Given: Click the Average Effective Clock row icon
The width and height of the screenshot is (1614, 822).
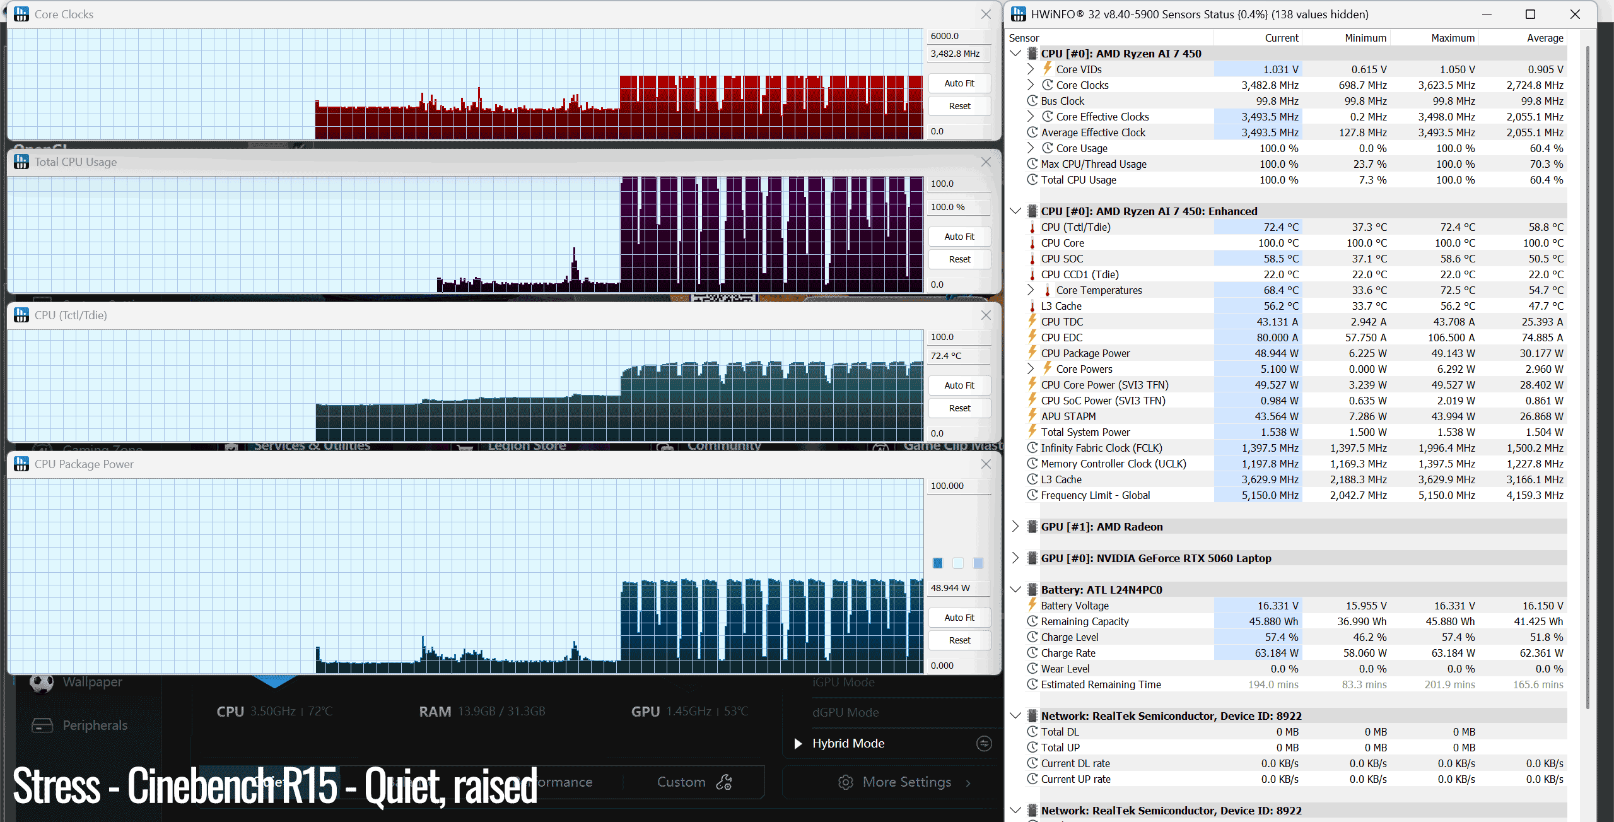Looking at the screenshot, I should (1032, 132).
